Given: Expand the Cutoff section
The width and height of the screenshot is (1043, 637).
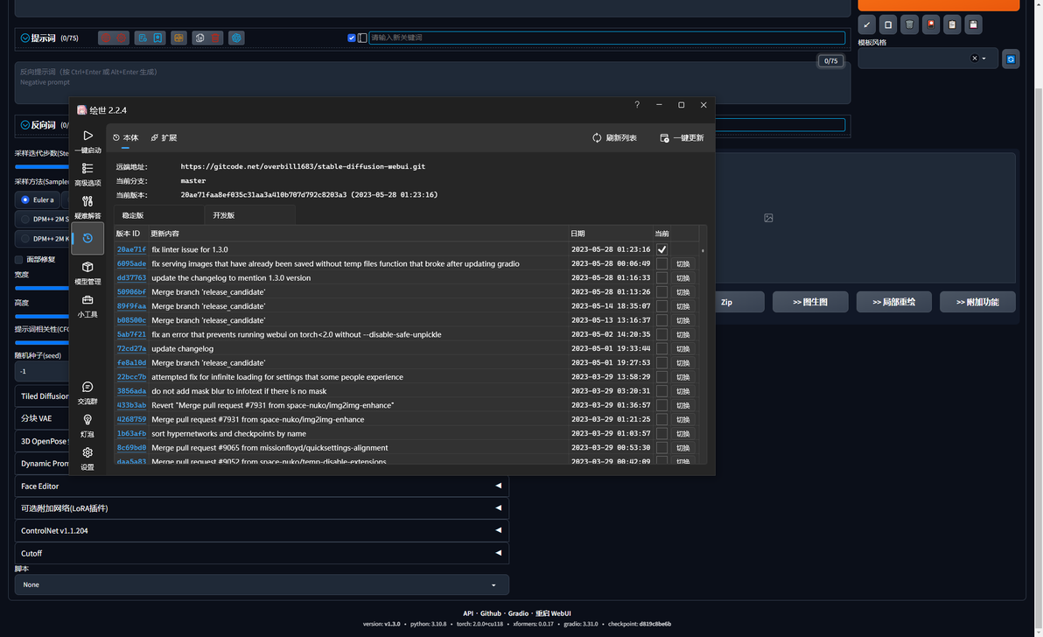Looking at the screenshot, I should click(262, 553).
